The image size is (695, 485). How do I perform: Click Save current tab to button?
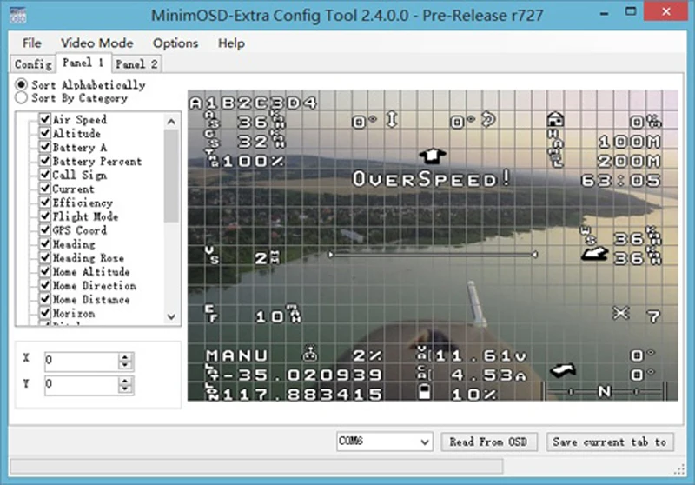click(x=610, y=442)
